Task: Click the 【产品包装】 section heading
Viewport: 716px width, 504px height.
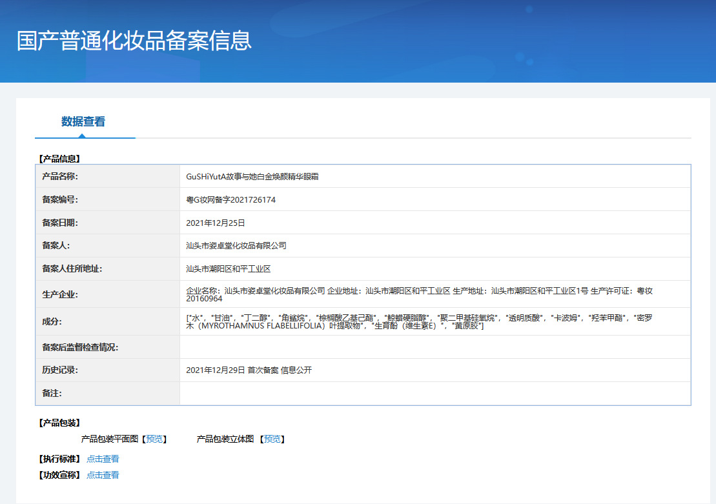Action: 59,423
